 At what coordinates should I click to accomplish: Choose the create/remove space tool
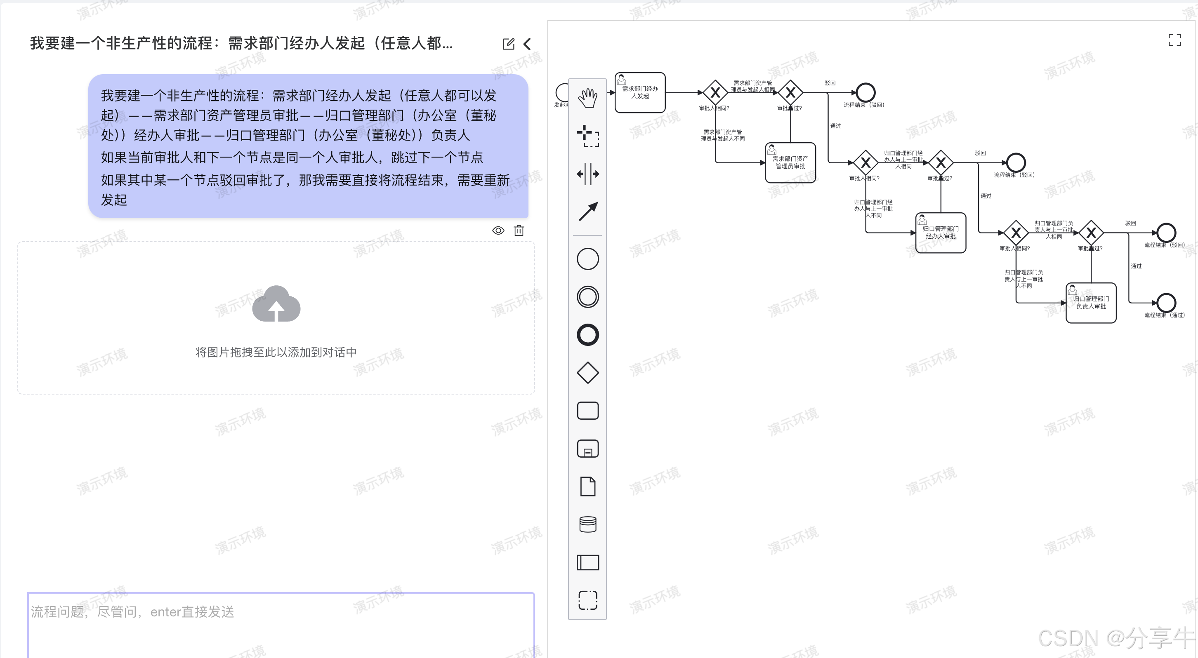(x=587, y=174)
